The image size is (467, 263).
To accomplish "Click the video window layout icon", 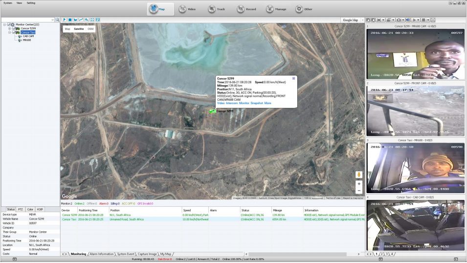I will coord(389,20).
